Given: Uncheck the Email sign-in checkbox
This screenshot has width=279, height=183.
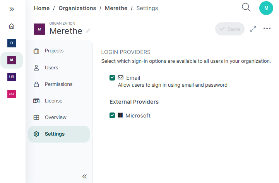Looking at the screenshot, I should (x=112, y=77).
